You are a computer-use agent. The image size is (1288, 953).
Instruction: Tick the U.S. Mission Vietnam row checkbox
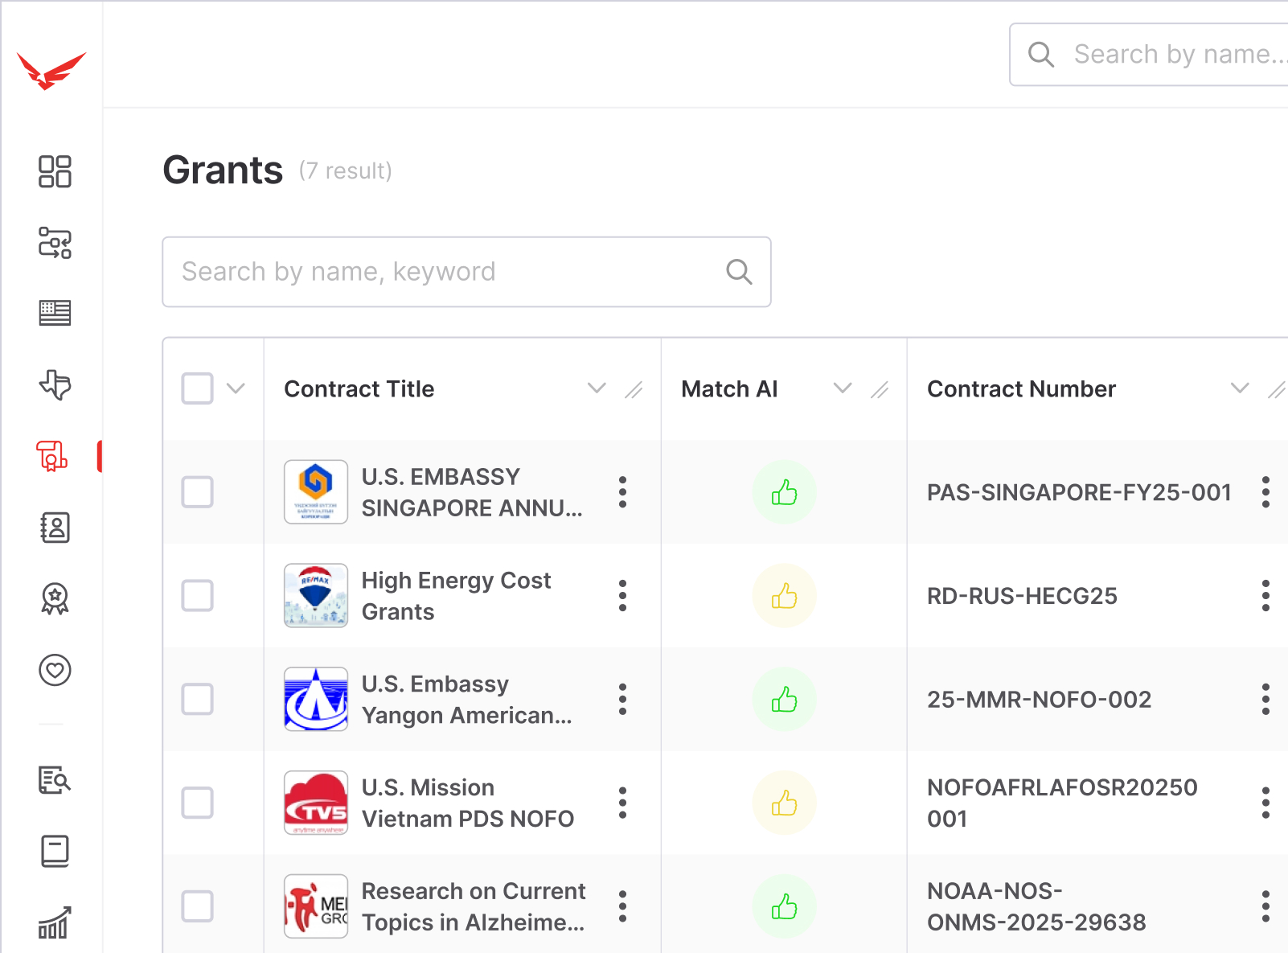197,803
